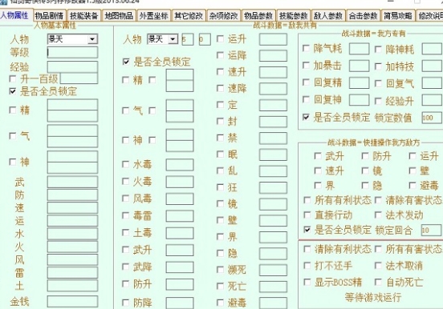Enable the 法术取消 checkbox
443x309 pixels.
pyautogui.click(x=378, y=265)
